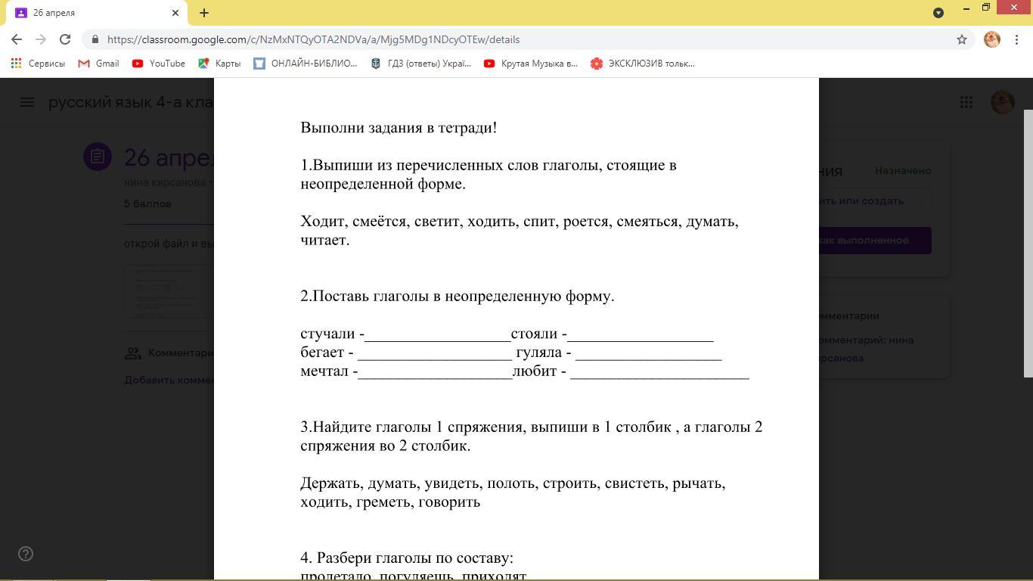Image resolution: width=1033 pixels, height=581 pixels.
Task: Click the blank line after 'стучали'
Action: (438, 334)
